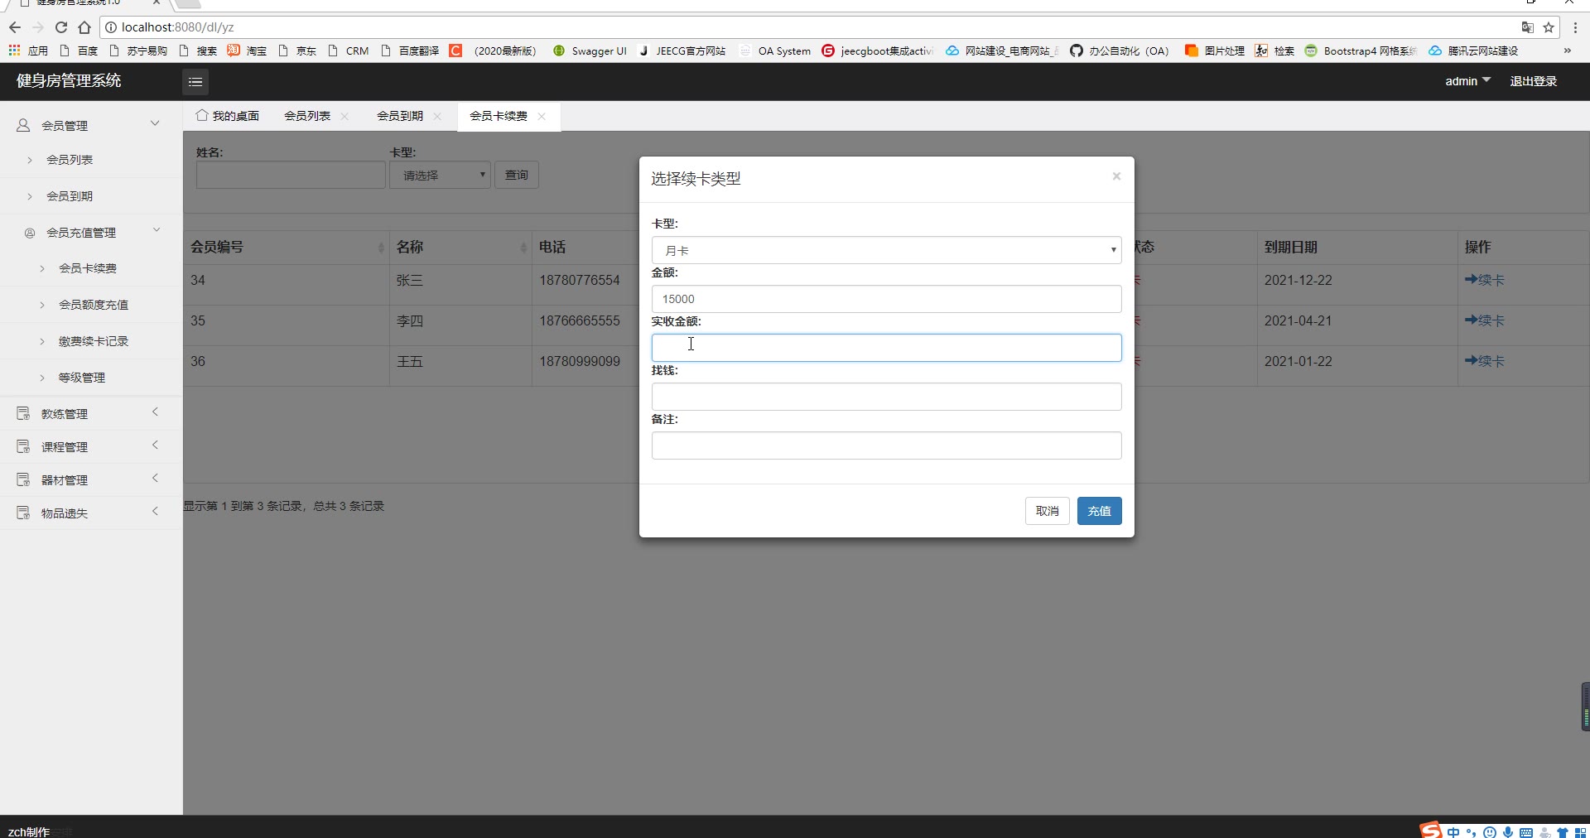Focus the 备注 input field
The height and width of the screenshot is (838, 1590).
pyautogui.click(x=886, y=445)
